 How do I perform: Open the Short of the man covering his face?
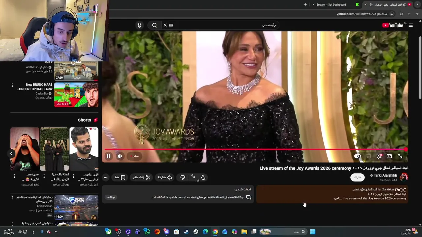coord(24,149)
